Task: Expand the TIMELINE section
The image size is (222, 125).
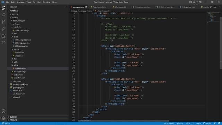Action: click(38, 120)
